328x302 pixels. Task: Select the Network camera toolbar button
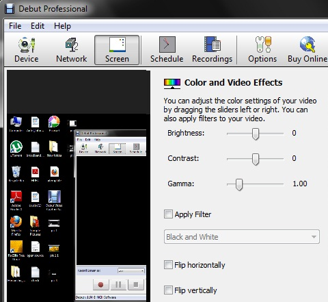72,50
